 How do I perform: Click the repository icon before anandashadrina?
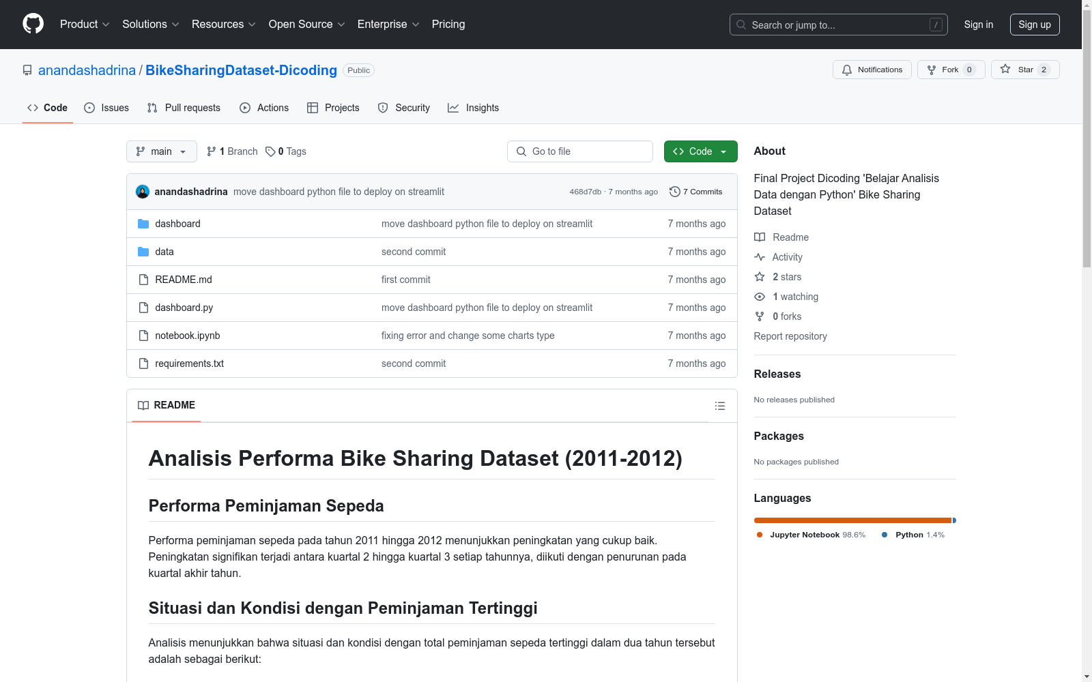27,70
